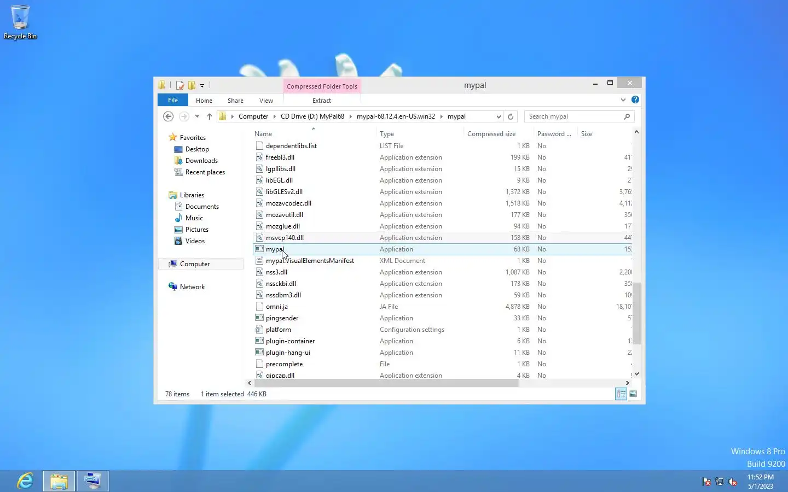Select Documents library
788x492 pixels.
point(202,207)
